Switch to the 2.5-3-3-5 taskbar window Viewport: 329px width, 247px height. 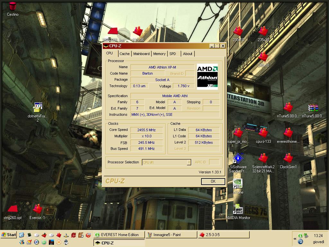click(x=224, y=235)
